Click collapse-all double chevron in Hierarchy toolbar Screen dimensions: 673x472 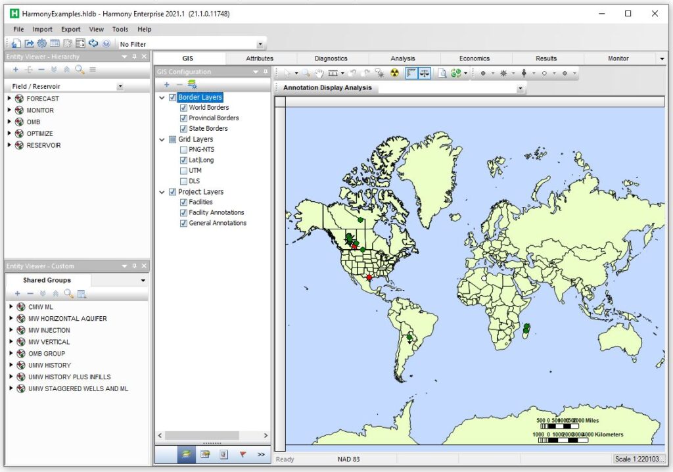tap(66, 70)
